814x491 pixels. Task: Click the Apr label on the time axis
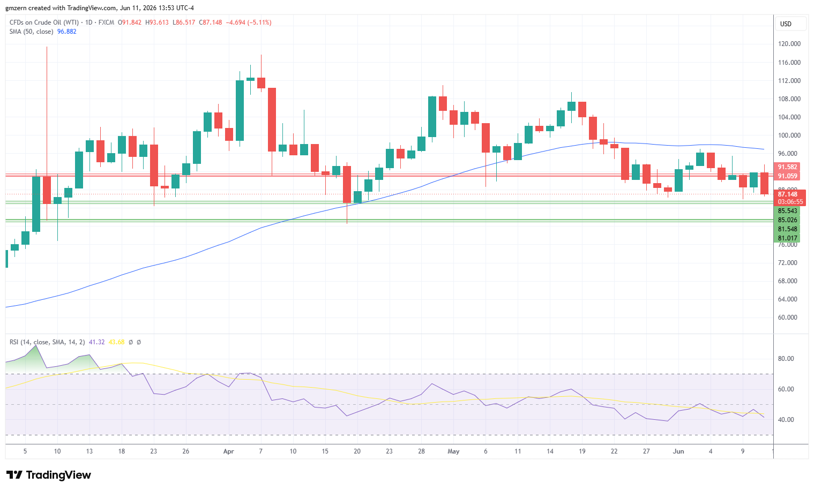[x=229, y=451]
